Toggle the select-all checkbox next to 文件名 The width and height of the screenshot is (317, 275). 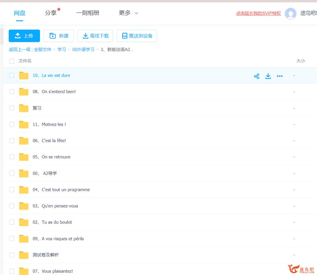(12, 61)
